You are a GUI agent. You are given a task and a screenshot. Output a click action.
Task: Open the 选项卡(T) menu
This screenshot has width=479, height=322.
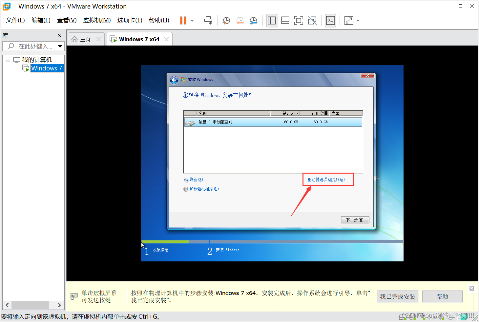point(130,20)
